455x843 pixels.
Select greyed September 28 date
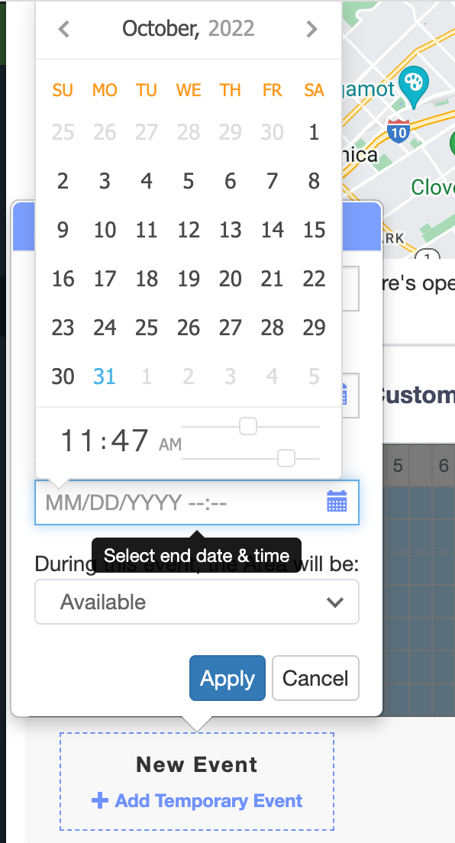coord(189,132)
